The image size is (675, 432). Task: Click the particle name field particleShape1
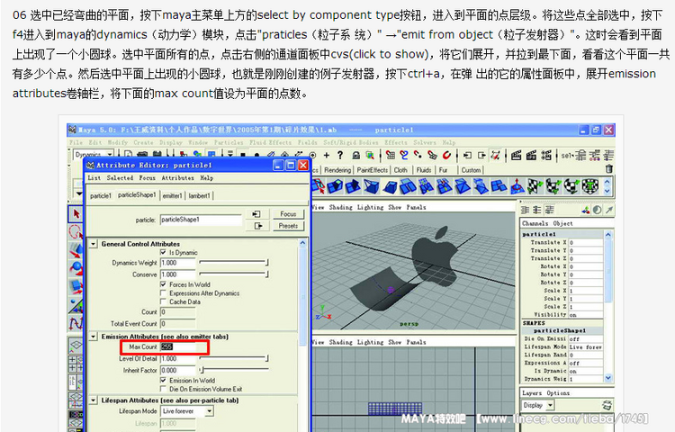coord(201,220)
